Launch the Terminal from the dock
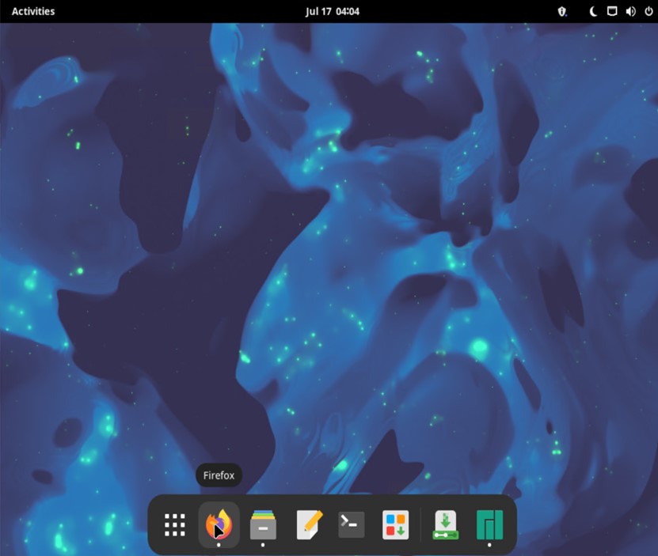This screenshot has height=556, width=658. click(x=352, y=524)
